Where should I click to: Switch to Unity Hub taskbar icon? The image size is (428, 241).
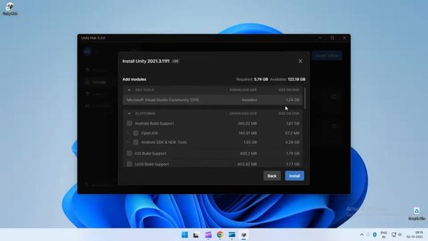[243, 235]
